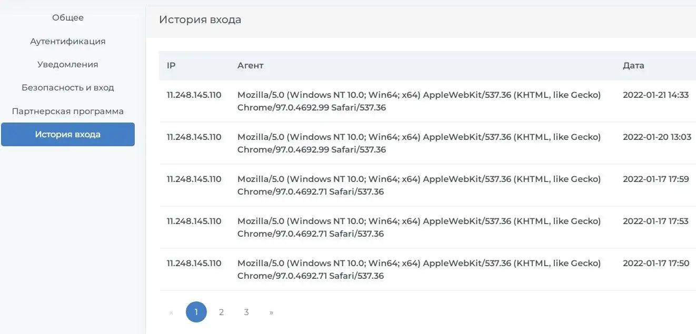Image resolution: width=696 pixels, height=334 pixels.
Task: Click the current page 1 button
Action: pyautogui.click(x=196, y=312)
